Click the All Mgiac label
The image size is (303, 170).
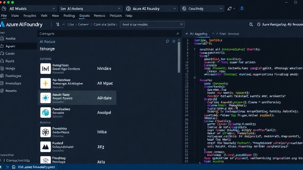click(x=105, y=83)
